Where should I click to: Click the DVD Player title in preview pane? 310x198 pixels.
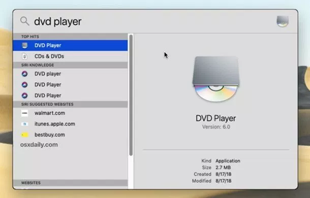click(215, 118)
